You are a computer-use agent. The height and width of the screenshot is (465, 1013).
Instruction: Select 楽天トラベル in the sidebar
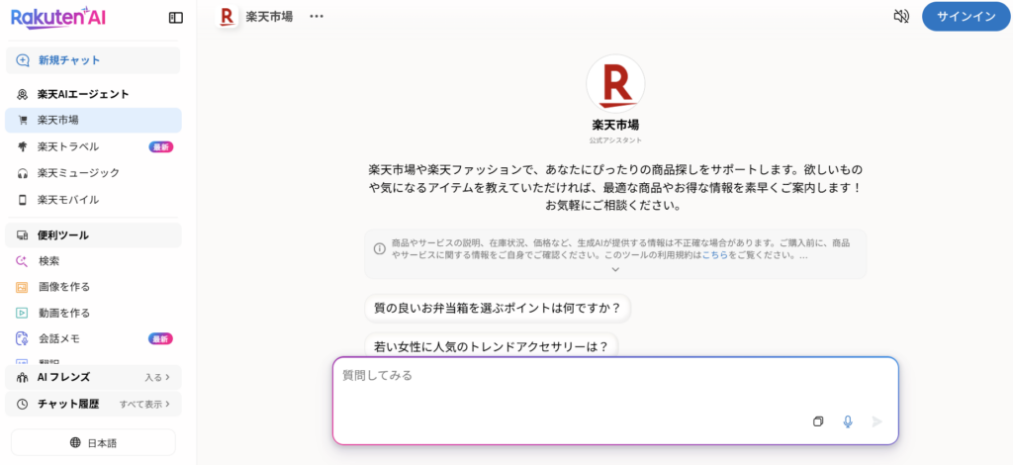tap(68, 146)
